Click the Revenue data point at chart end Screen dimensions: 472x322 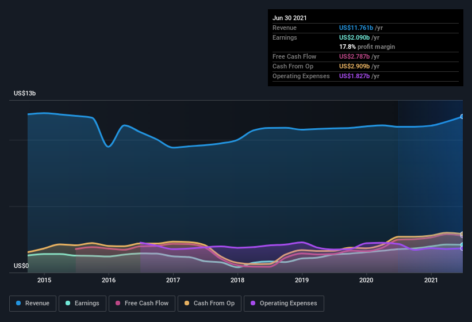[x=462, y=117]
